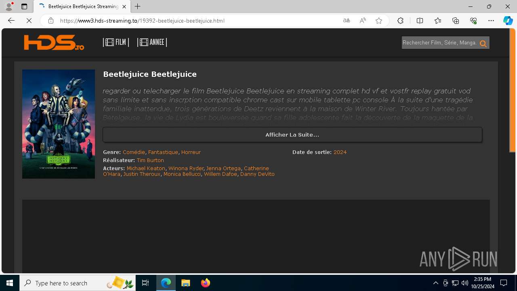This screenshot has height=291, width=517.
Task: Open the Fantastique genre link
Action: coord(163,152)
